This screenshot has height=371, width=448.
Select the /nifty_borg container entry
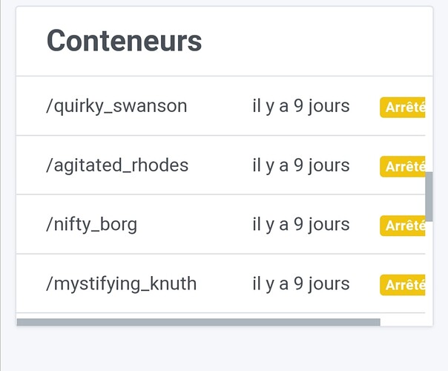click(91, 224)
